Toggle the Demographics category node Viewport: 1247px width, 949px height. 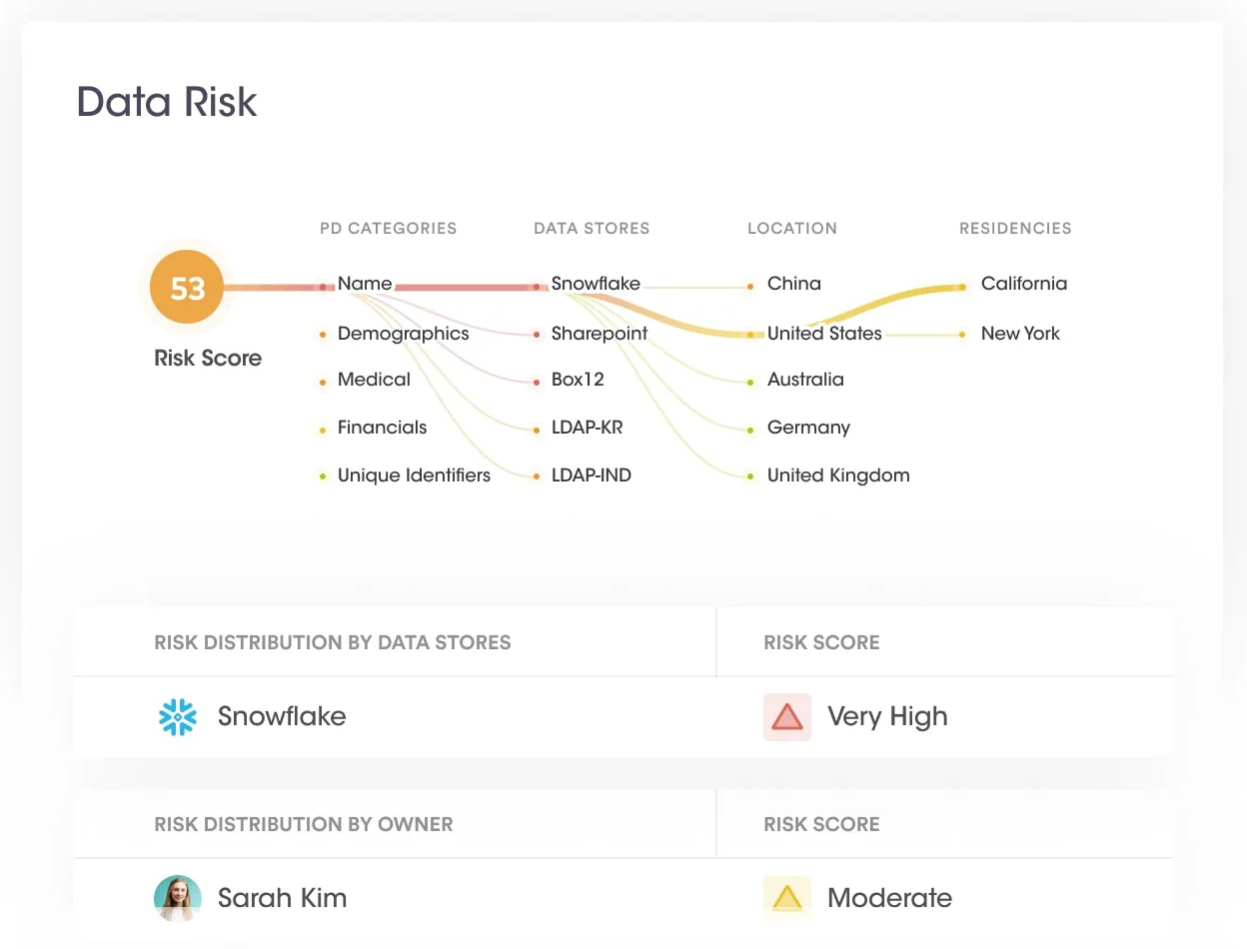[325, 335]
